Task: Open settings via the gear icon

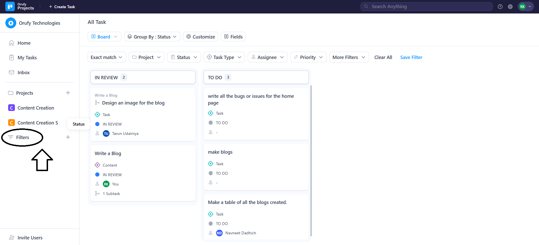Action: pyautogui.click(x=510, y=7)
